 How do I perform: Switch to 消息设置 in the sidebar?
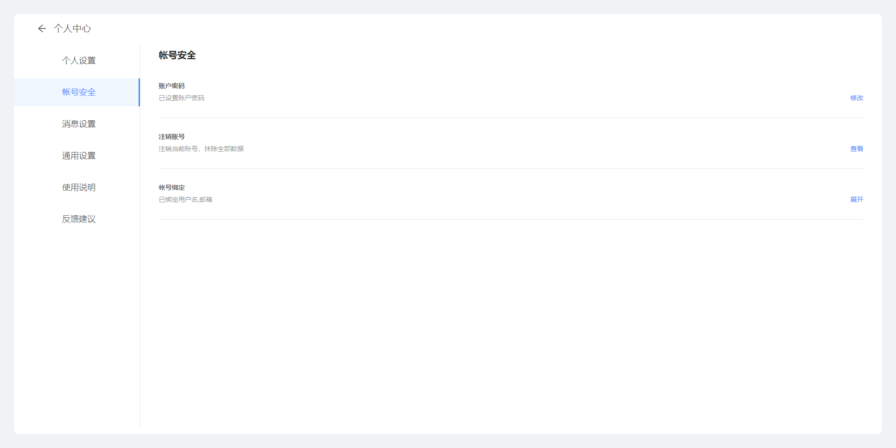point(78,124)
